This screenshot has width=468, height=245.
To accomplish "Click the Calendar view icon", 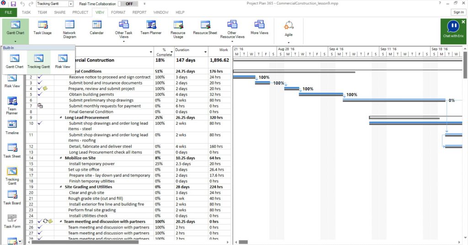I will (96, 28).
